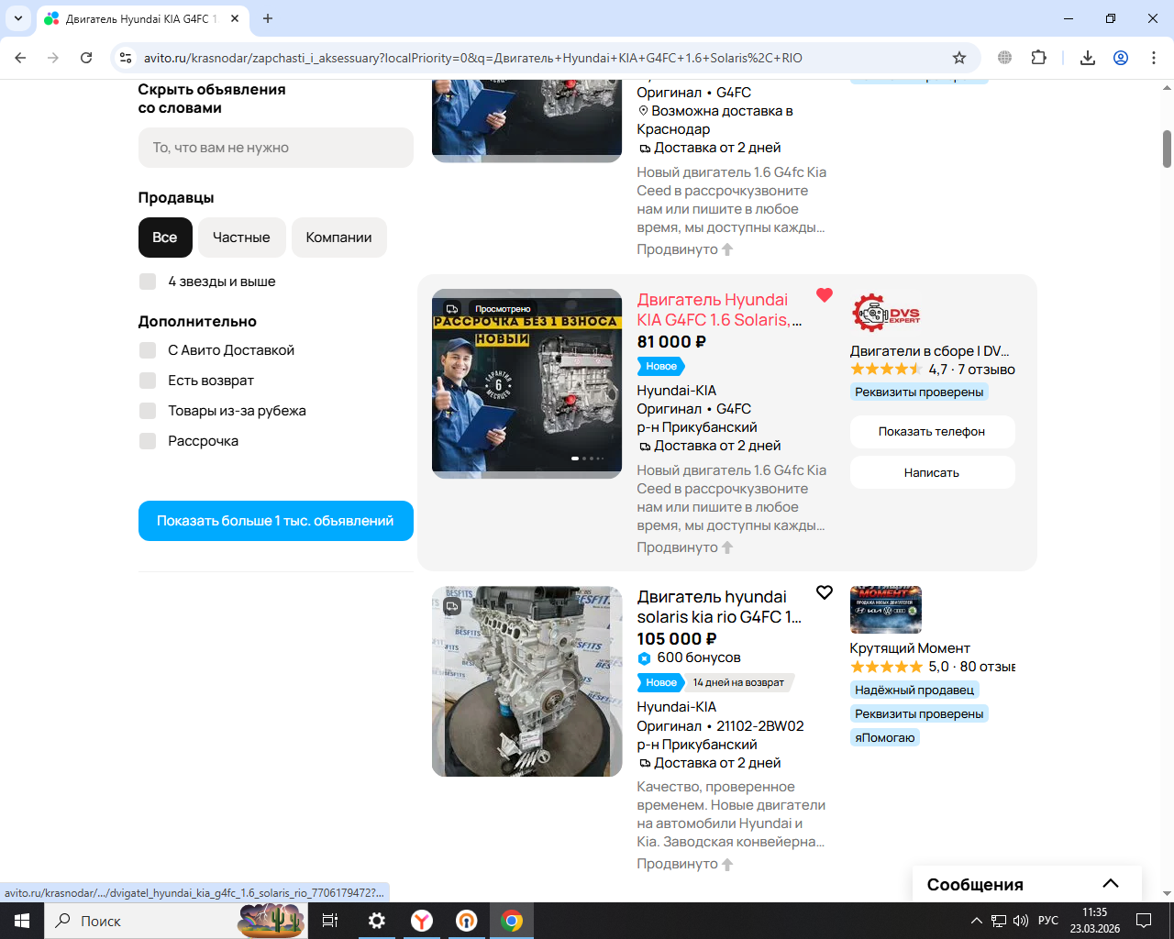Image resolution: width=1174 pixels, height=939 pixels.
Task: Click 'Показать больше 1 тыс. объявлений' button
Action: tap(275, 521)
